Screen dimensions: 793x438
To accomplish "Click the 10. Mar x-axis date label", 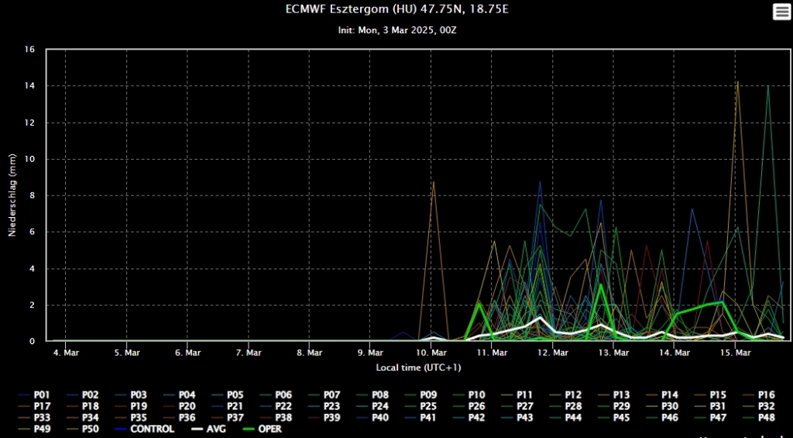I will coord(431,353).
